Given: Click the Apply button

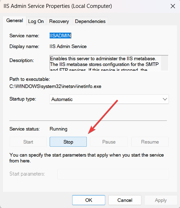Looking at the screenshot, I should click(161, 200).
